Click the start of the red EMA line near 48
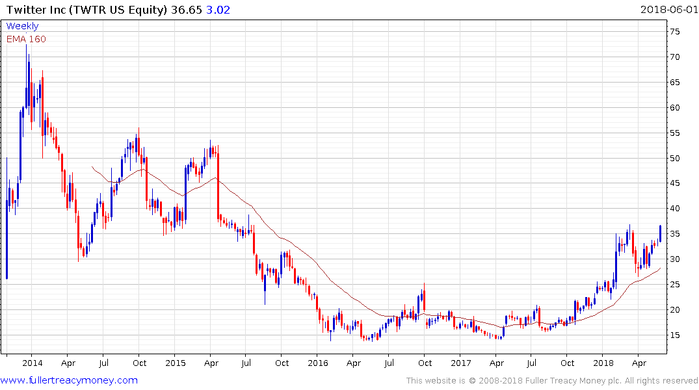 coord(92,167)
